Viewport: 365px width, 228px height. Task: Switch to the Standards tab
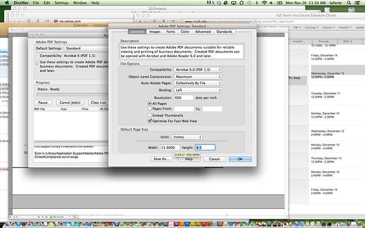click(224, 32)
